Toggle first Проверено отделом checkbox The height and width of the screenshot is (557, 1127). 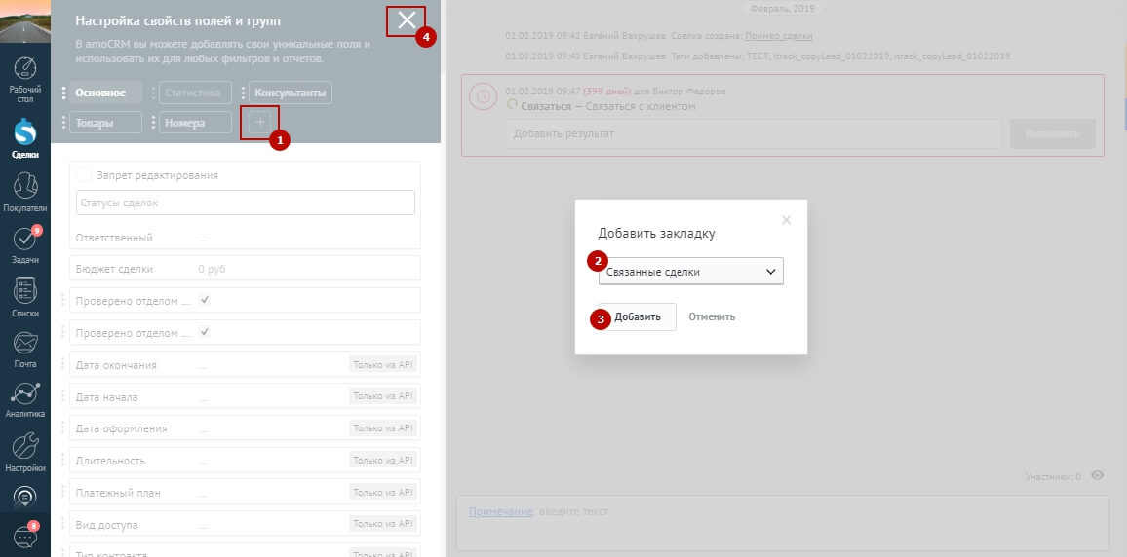204,300
